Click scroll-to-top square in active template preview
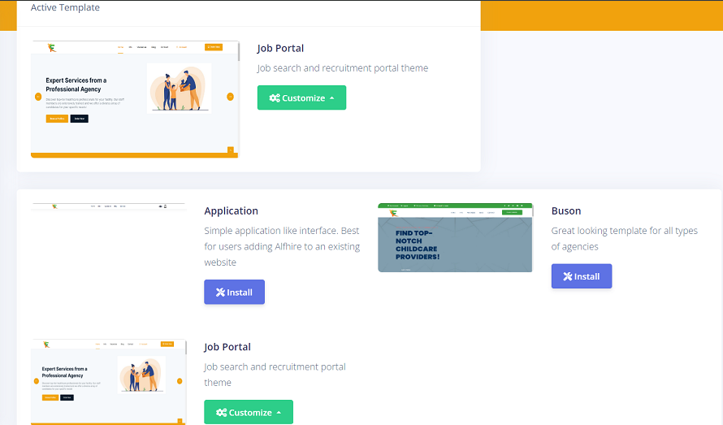The width and height of the screenshot is (723, 425). pyautogui.click(x=231, y=150)
